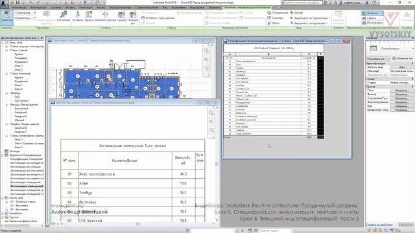Open the Управление ribbon tab

tap(178, 8)
